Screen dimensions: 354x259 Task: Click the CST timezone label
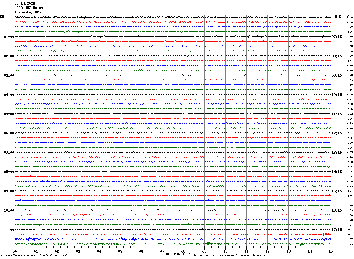pos(3,17)
